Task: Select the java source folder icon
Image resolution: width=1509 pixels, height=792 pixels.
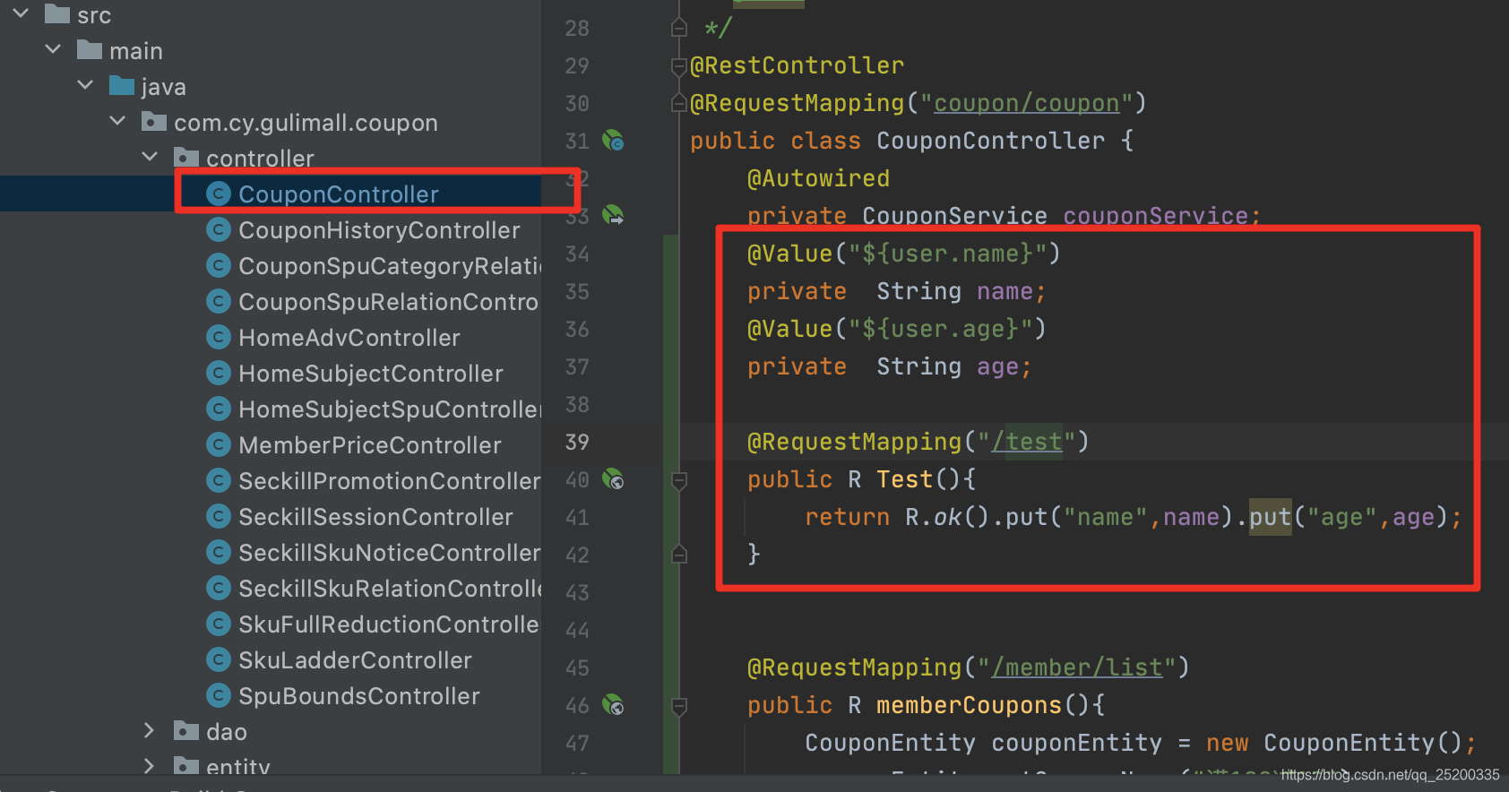Action: coord(122,85)
